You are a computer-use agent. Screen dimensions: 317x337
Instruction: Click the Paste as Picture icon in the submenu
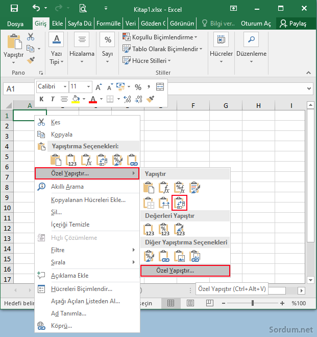click(x=180, y=256)
